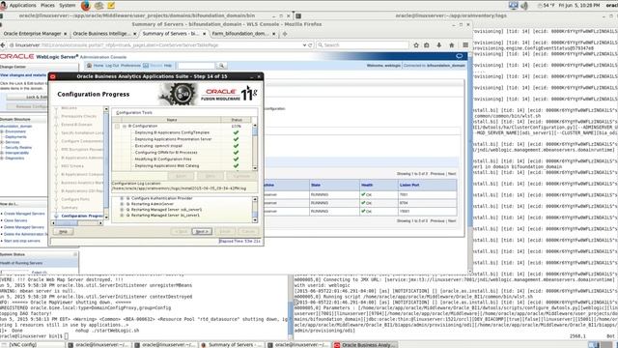The width and height of the screenshot is (618, 348).
Task: Collapse the System Status panel icon
Action: coord(75,254)
